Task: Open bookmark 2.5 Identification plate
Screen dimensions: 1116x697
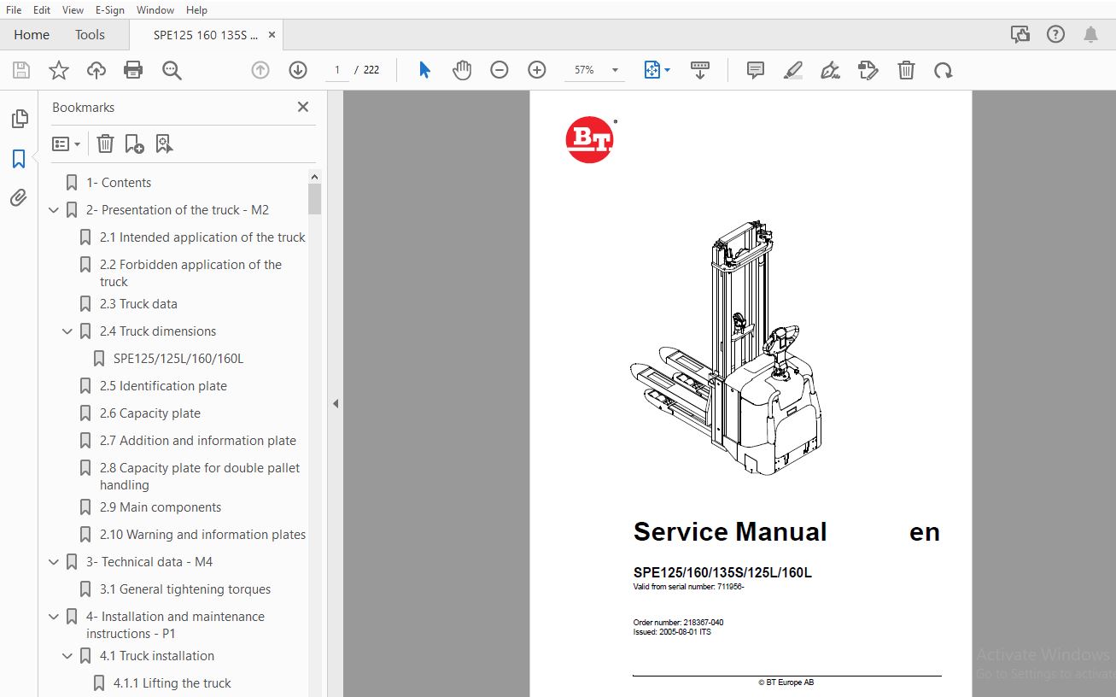Action: [x=163, y=386]
